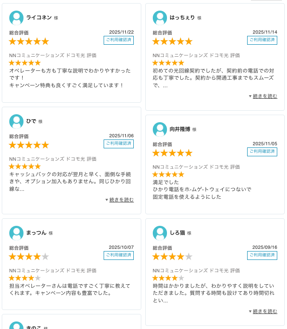Click きのこ's partially visible avatar

click(16, 326)
